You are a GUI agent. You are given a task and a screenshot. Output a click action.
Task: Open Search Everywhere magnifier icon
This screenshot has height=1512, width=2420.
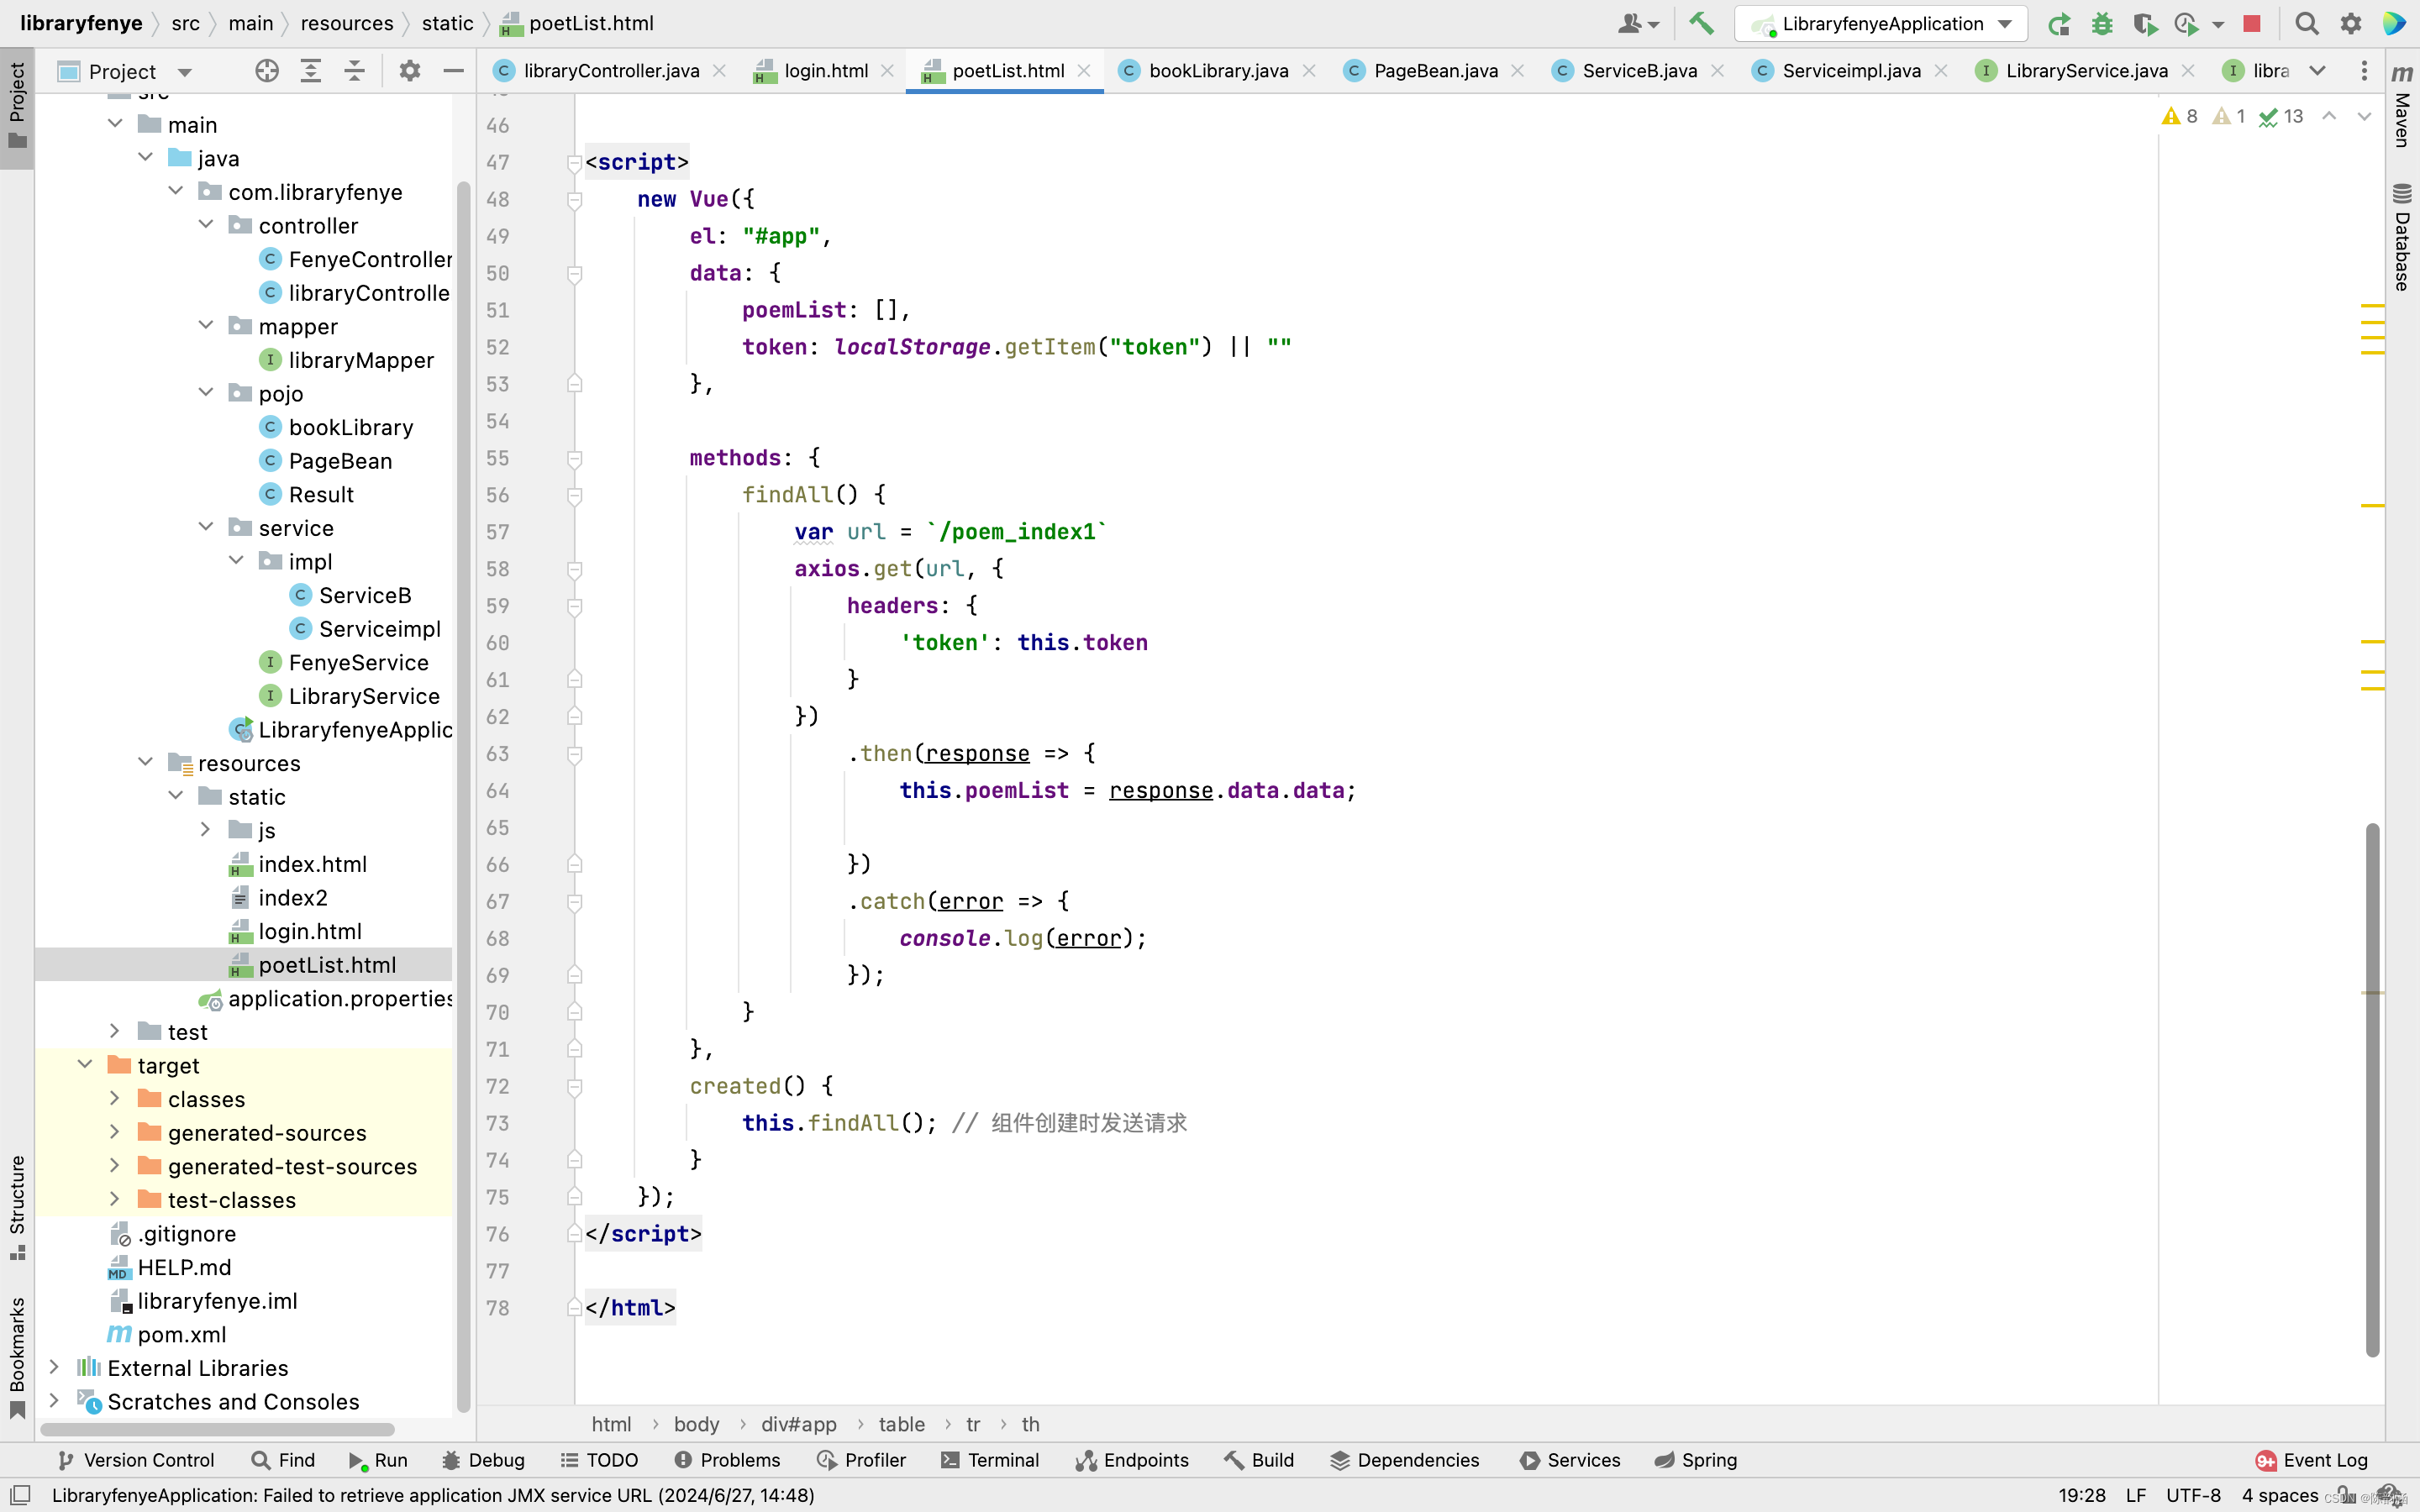pyautogui.click(x=2307, y=23)
